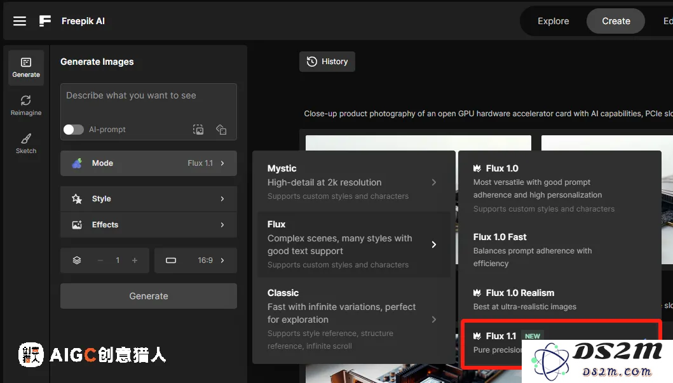Choose the Flux 1.0 Fast model
673x383 pixels.
coord(560,250)
